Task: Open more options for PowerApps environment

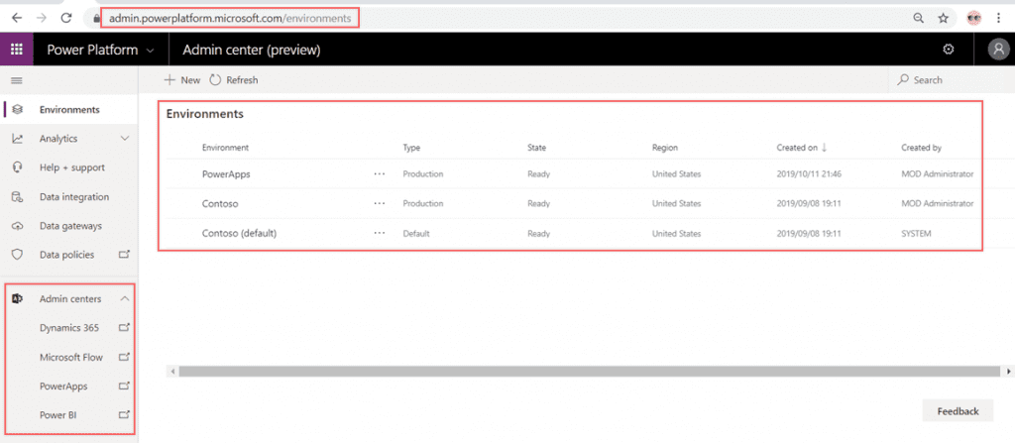Action: (x=379, y=174)
